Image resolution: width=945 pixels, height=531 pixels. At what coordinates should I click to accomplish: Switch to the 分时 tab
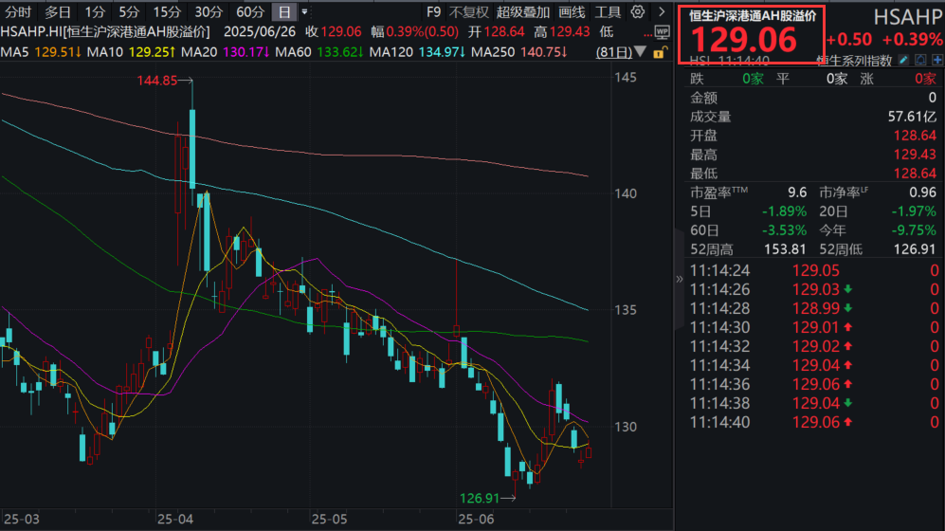pos(18,12)
